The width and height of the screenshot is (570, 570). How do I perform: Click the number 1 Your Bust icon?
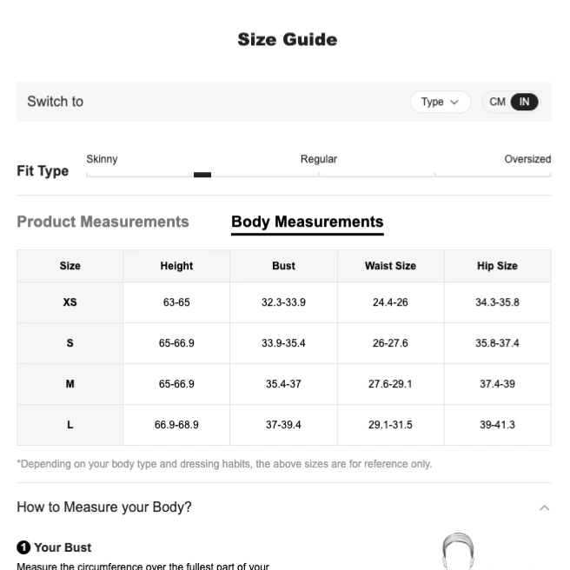[23, 547]
